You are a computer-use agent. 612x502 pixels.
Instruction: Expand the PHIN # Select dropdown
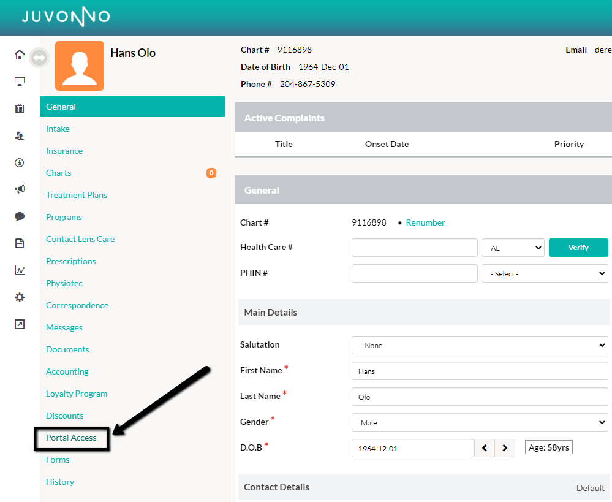pyautogui.click(x=545, y=273)
